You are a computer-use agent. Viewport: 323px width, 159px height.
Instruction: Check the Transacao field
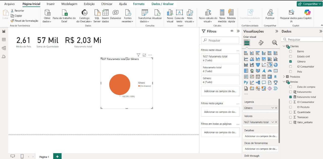290,117
